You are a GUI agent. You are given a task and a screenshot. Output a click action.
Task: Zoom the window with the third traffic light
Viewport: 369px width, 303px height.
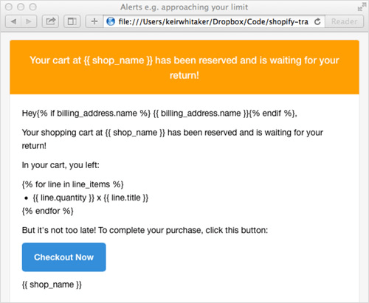[x=32, y=7]
